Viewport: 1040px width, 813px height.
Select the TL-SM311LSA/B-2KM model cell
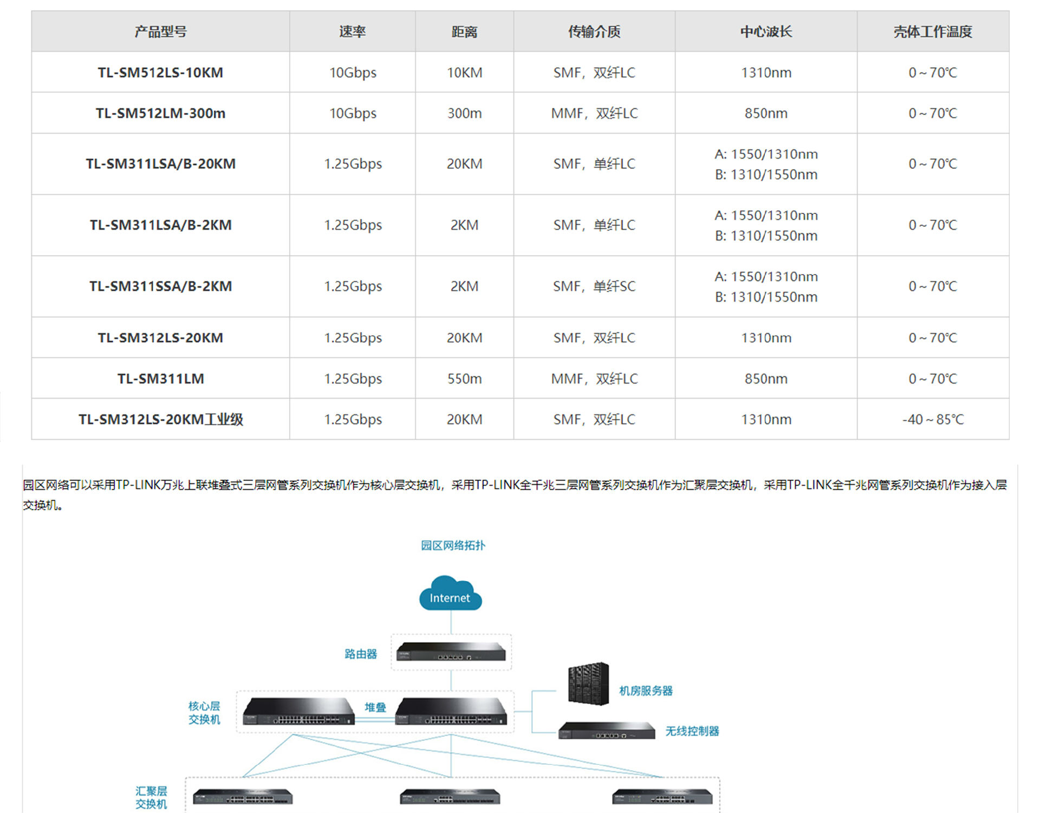(x=160, y=225)
